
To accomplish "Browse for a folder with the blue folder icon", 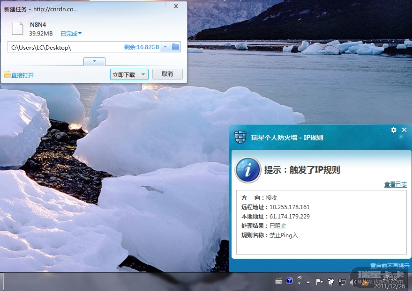I will pos(175,47).
